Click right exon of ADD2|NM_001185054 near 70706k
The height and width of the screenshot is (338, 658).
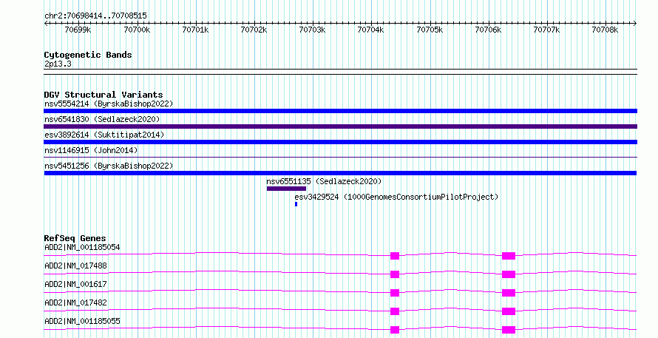pos(508,256)
